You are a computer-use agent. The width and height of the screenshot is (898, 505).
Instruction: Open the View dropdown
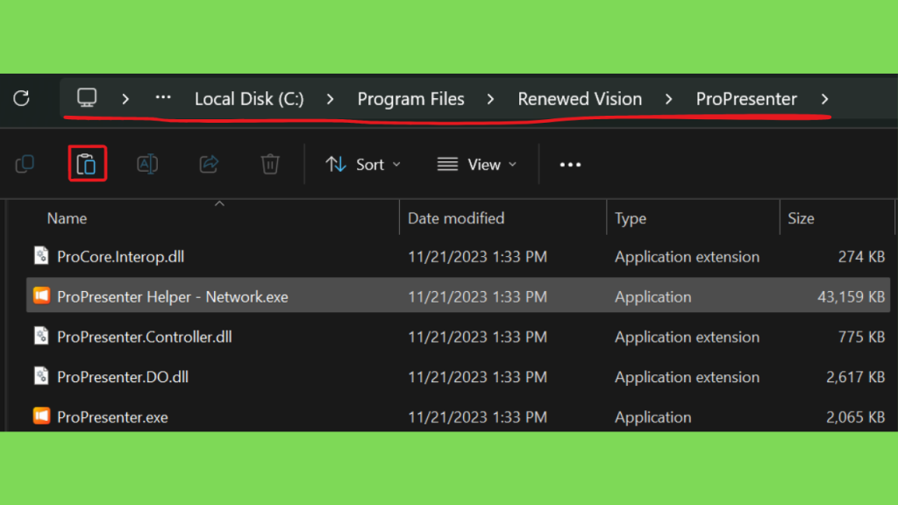click(477, 165)
